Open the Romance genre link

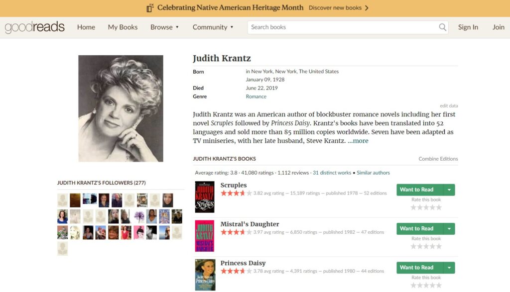coord(255,96)
